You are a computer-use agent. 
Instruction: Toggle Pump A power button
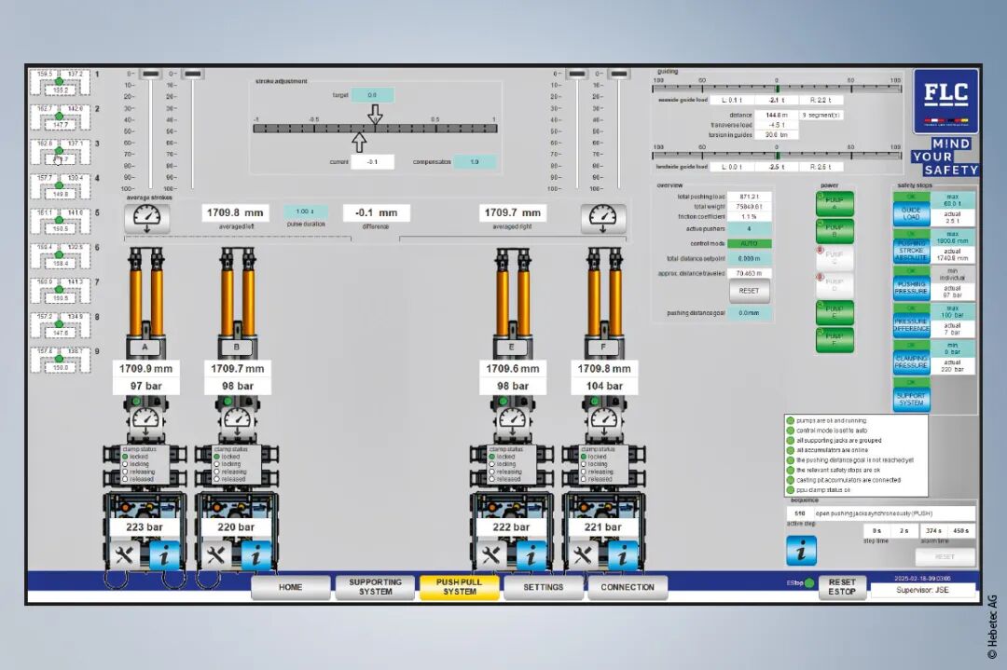[x=835, y=204]
